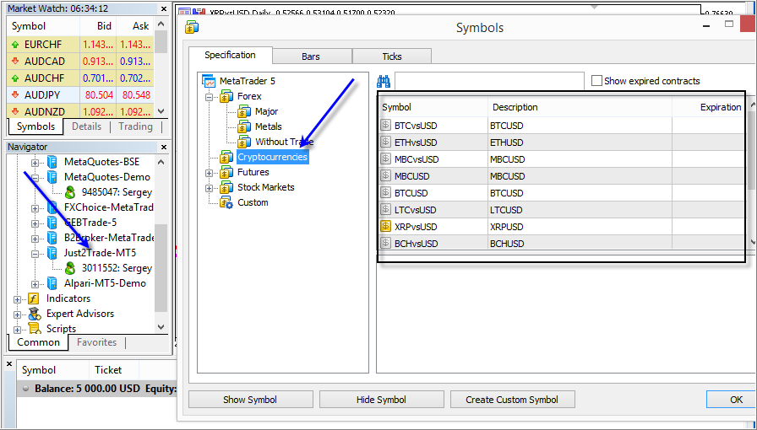Image resolution: width=757 pixels, height=430 pixels.
Task: Click the Symbols dialog title icon
Action: coord(192,28)
